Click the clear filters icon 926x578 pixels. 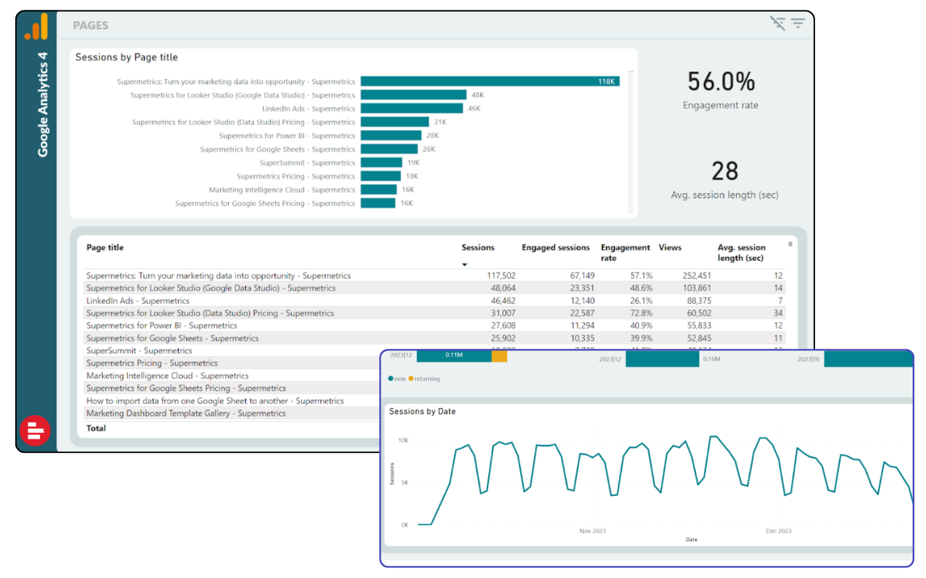click(777, 23)
